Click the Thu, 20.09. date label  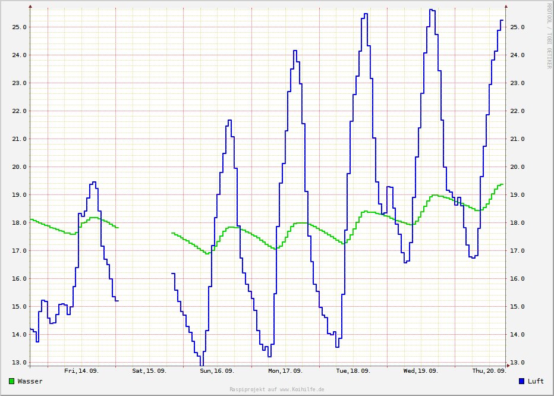[489, 371]
